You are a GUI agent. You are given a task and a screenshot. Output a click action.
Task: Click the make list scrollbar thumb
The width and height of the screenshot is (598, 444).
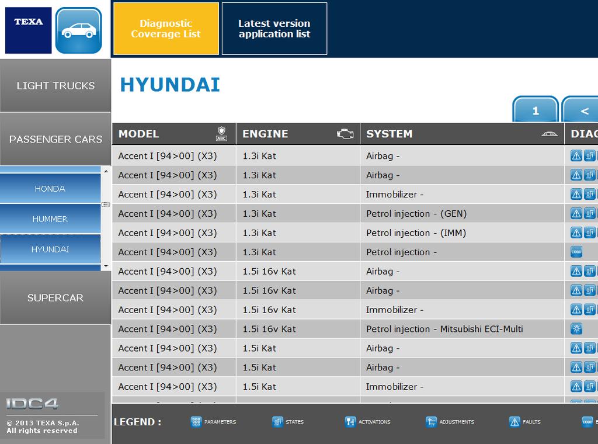[x=106, y=204]
